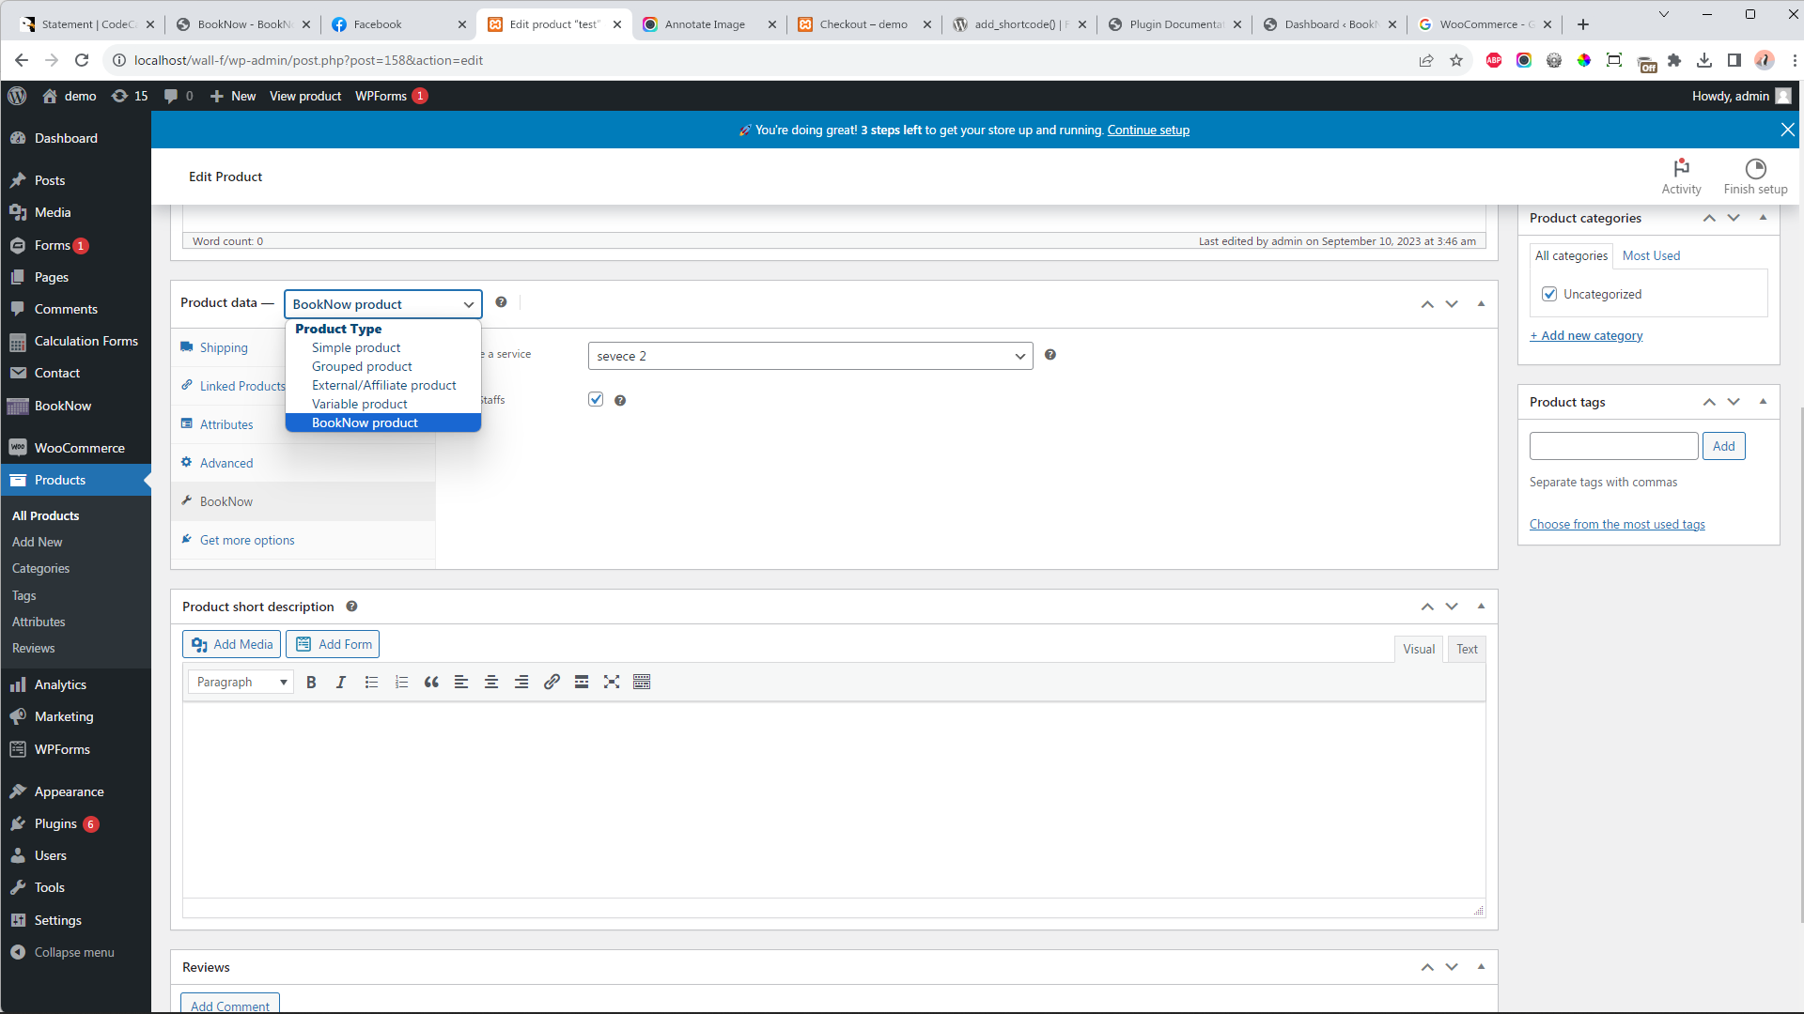Image resolution: width=1804 pixels, height=1014 pixels.
Task: Click the Italic formatting icon
Action: click(341, 683)
